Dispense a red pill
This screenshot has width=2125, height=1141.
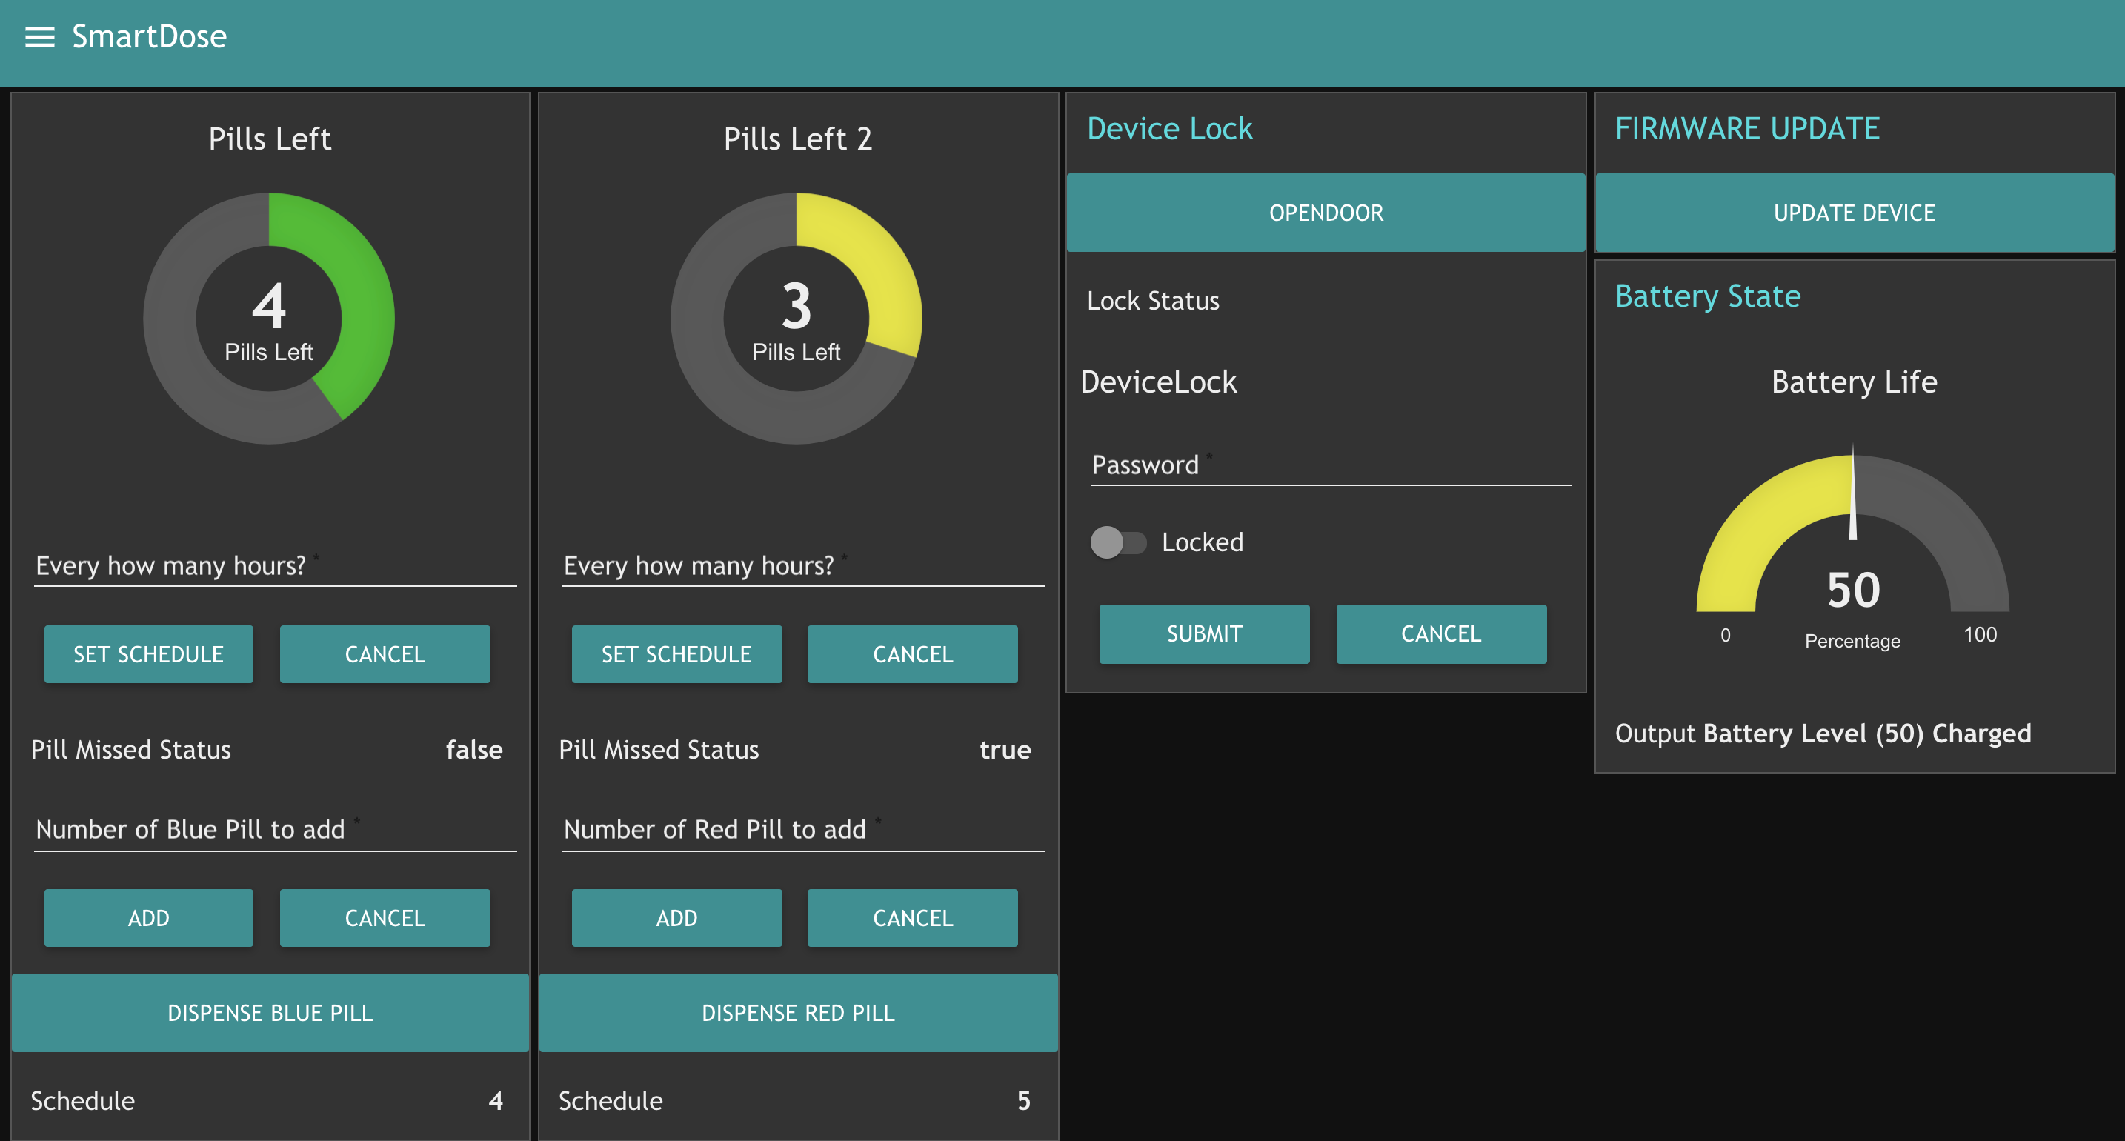click(x=798, y=1012)
